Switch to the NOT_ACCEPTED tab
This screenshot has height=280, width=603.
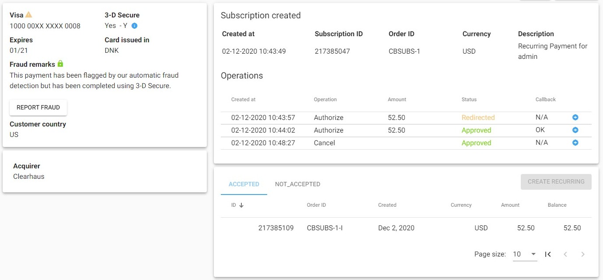(297, 184)
